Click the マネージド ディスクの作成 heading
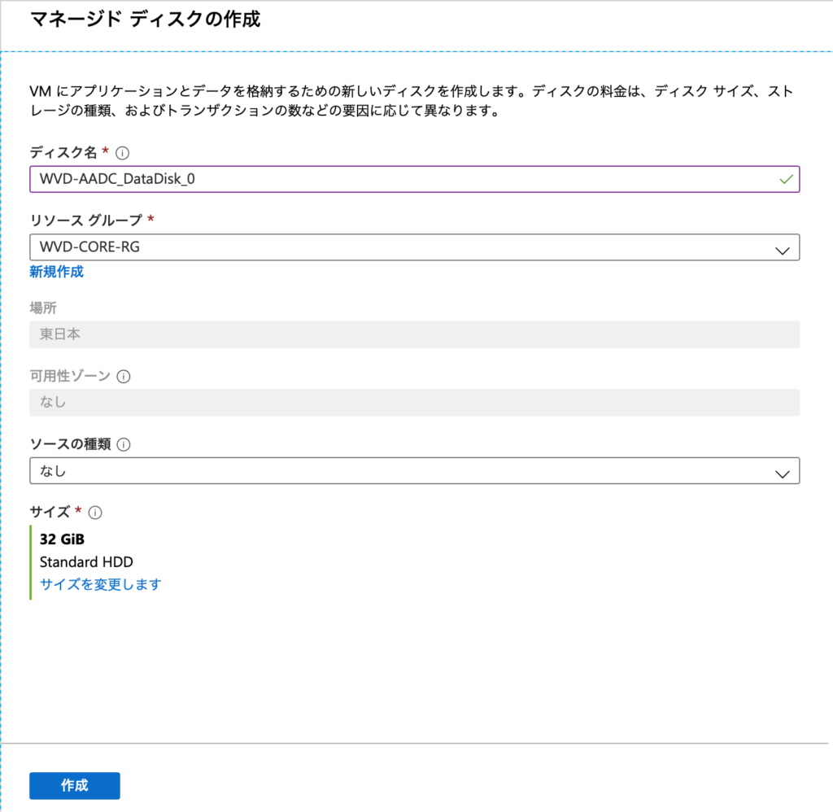 [x=145, y=20]
